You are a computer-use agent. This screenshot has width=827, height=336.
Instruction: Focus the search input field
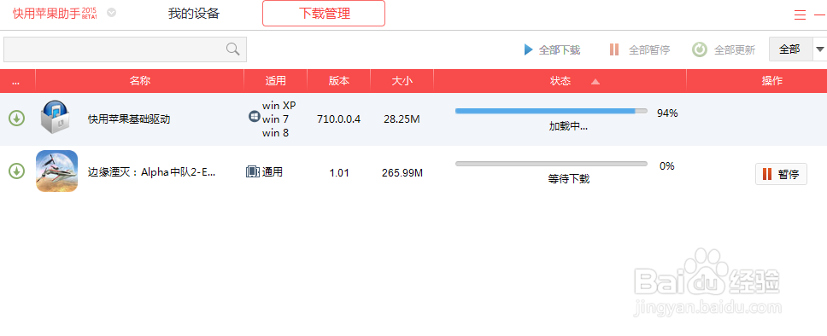coord(125,49)
